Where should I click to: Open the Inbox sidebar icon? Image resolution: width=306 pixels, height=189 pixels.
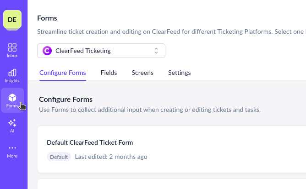(12, 47)
